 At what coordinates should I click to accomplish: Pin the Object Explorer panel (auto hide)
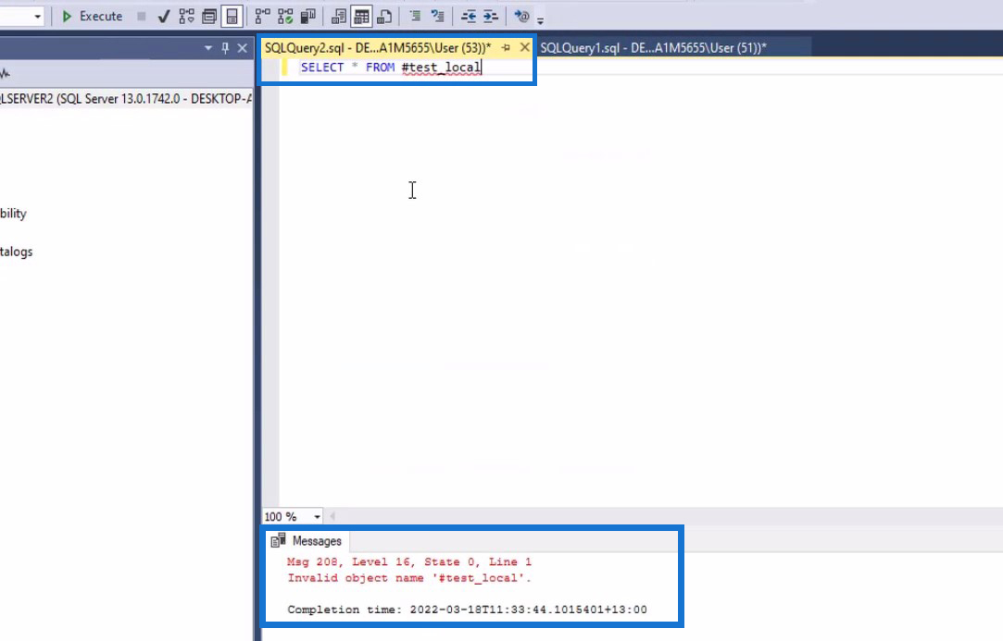(x=225, y=48)
